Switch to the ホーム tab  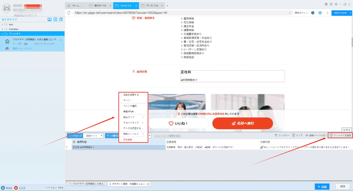click(x=76, y=6)
